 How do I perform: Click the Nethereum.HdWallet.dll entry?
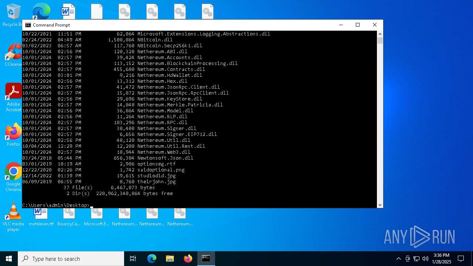click(170, 75)
